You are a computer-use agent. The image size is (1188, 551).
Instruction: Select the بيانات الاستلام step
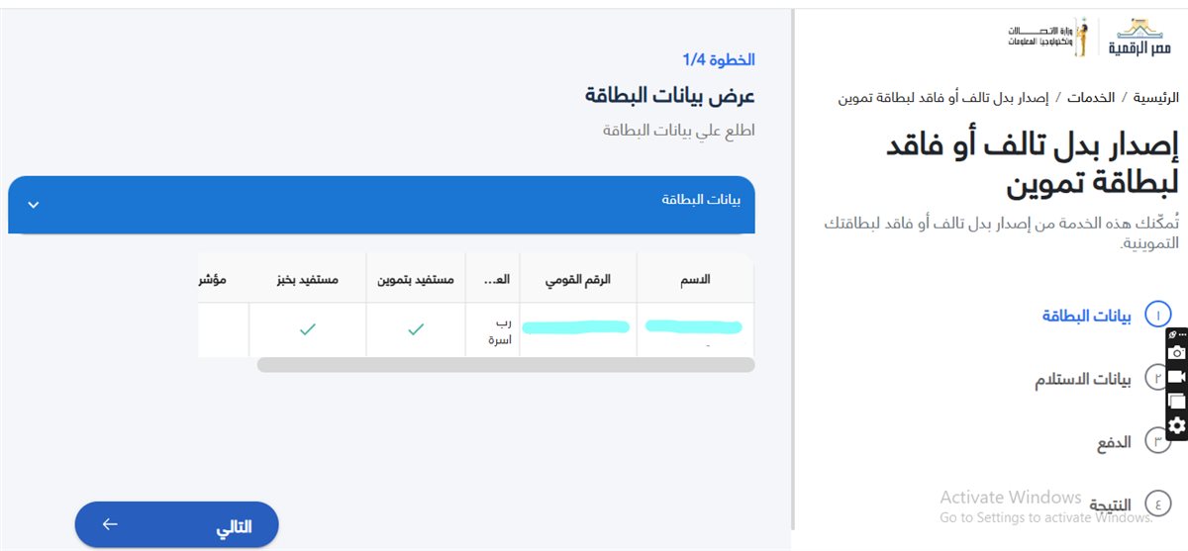tap(1083, 380)
